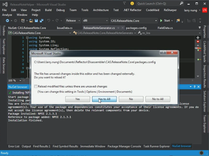
Task: Click the comment out lines toolbar icon
Action: point(189,21)
